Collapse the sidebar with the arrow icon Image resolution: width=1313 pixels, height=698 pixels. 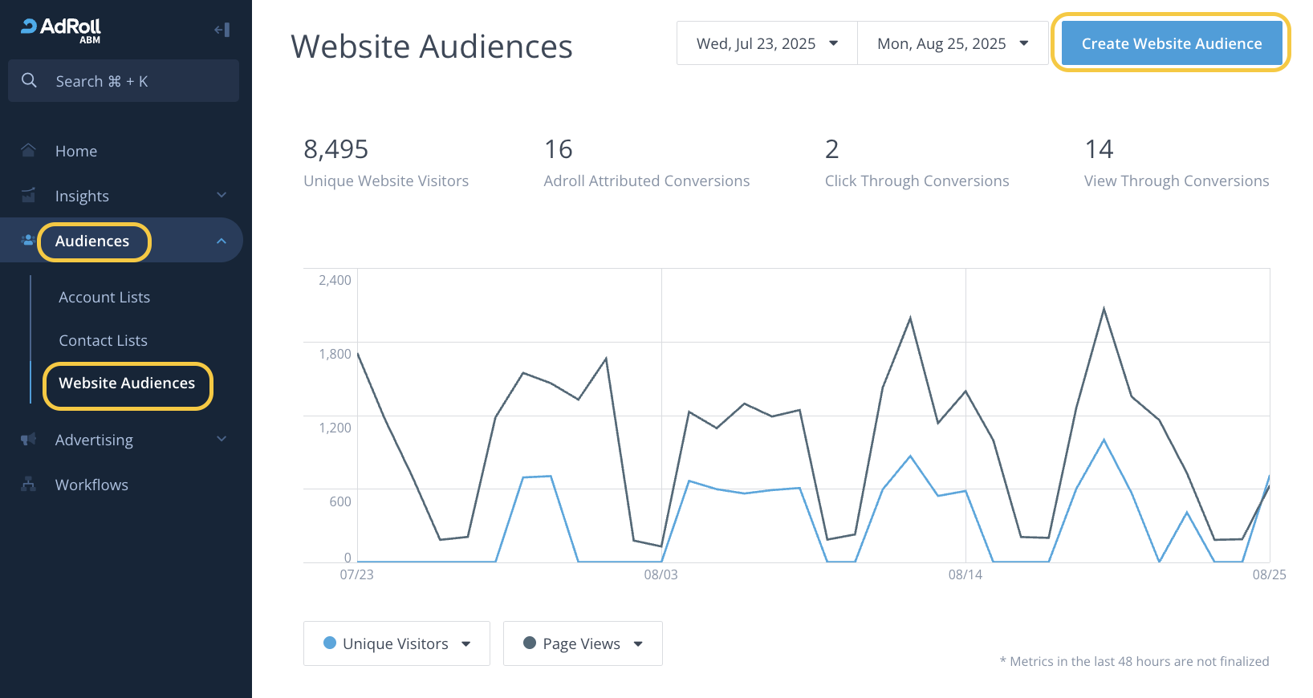tap(222, 30)
